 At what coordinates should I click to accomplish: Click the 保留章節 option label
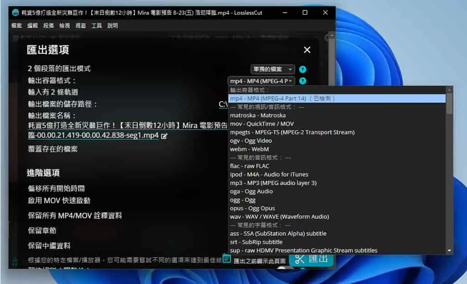point(42,231)
